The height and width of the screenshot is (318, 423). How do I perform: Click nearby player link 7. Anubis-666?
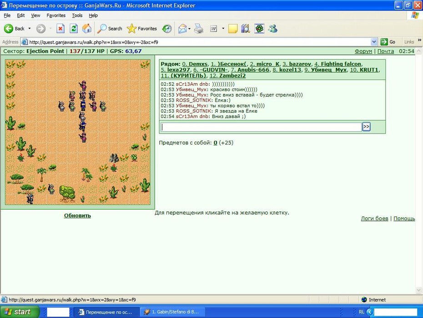click(x=250, y=70)
